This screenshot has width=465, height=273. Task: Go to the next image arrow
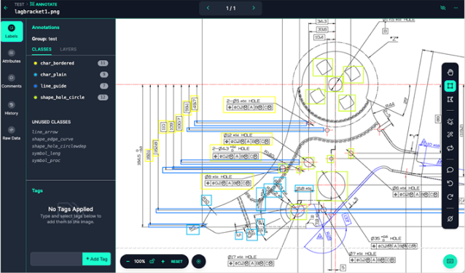pyautogui.click(x=254, y=8)
